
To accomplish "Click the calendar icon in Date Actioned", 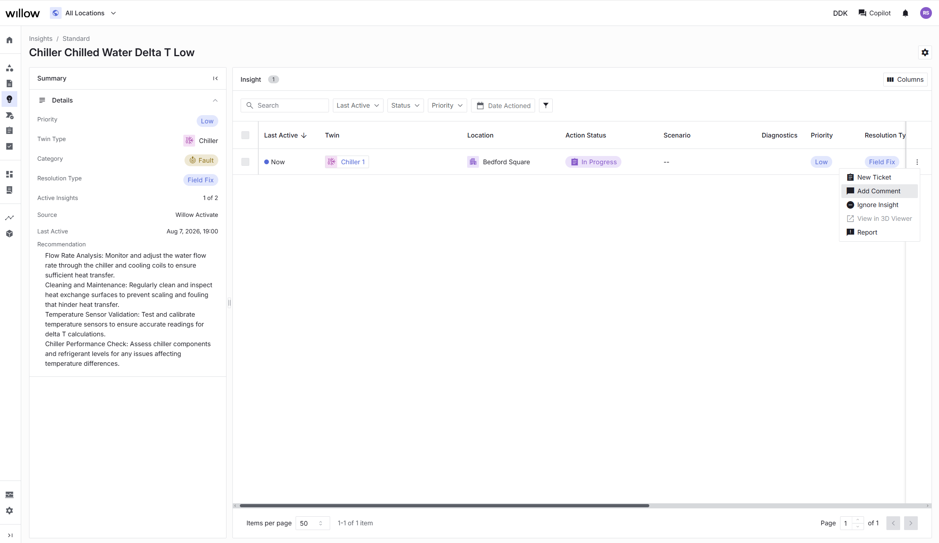I will pyautogui.click(x=480, y=106).
